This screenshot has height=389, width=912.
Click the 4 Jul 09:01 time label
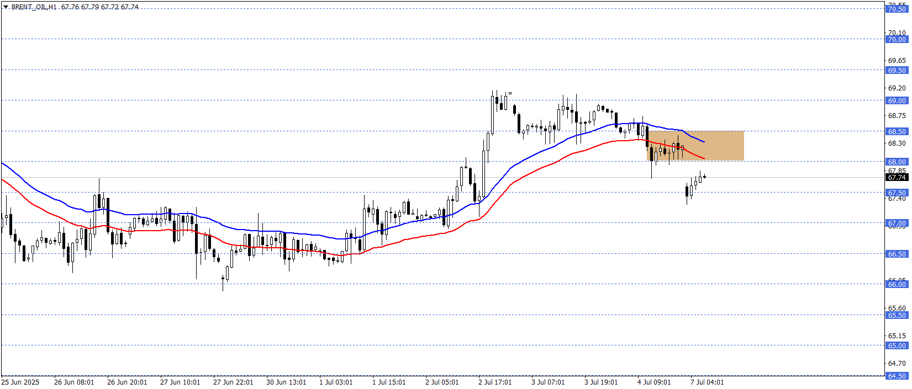(654, 382)
